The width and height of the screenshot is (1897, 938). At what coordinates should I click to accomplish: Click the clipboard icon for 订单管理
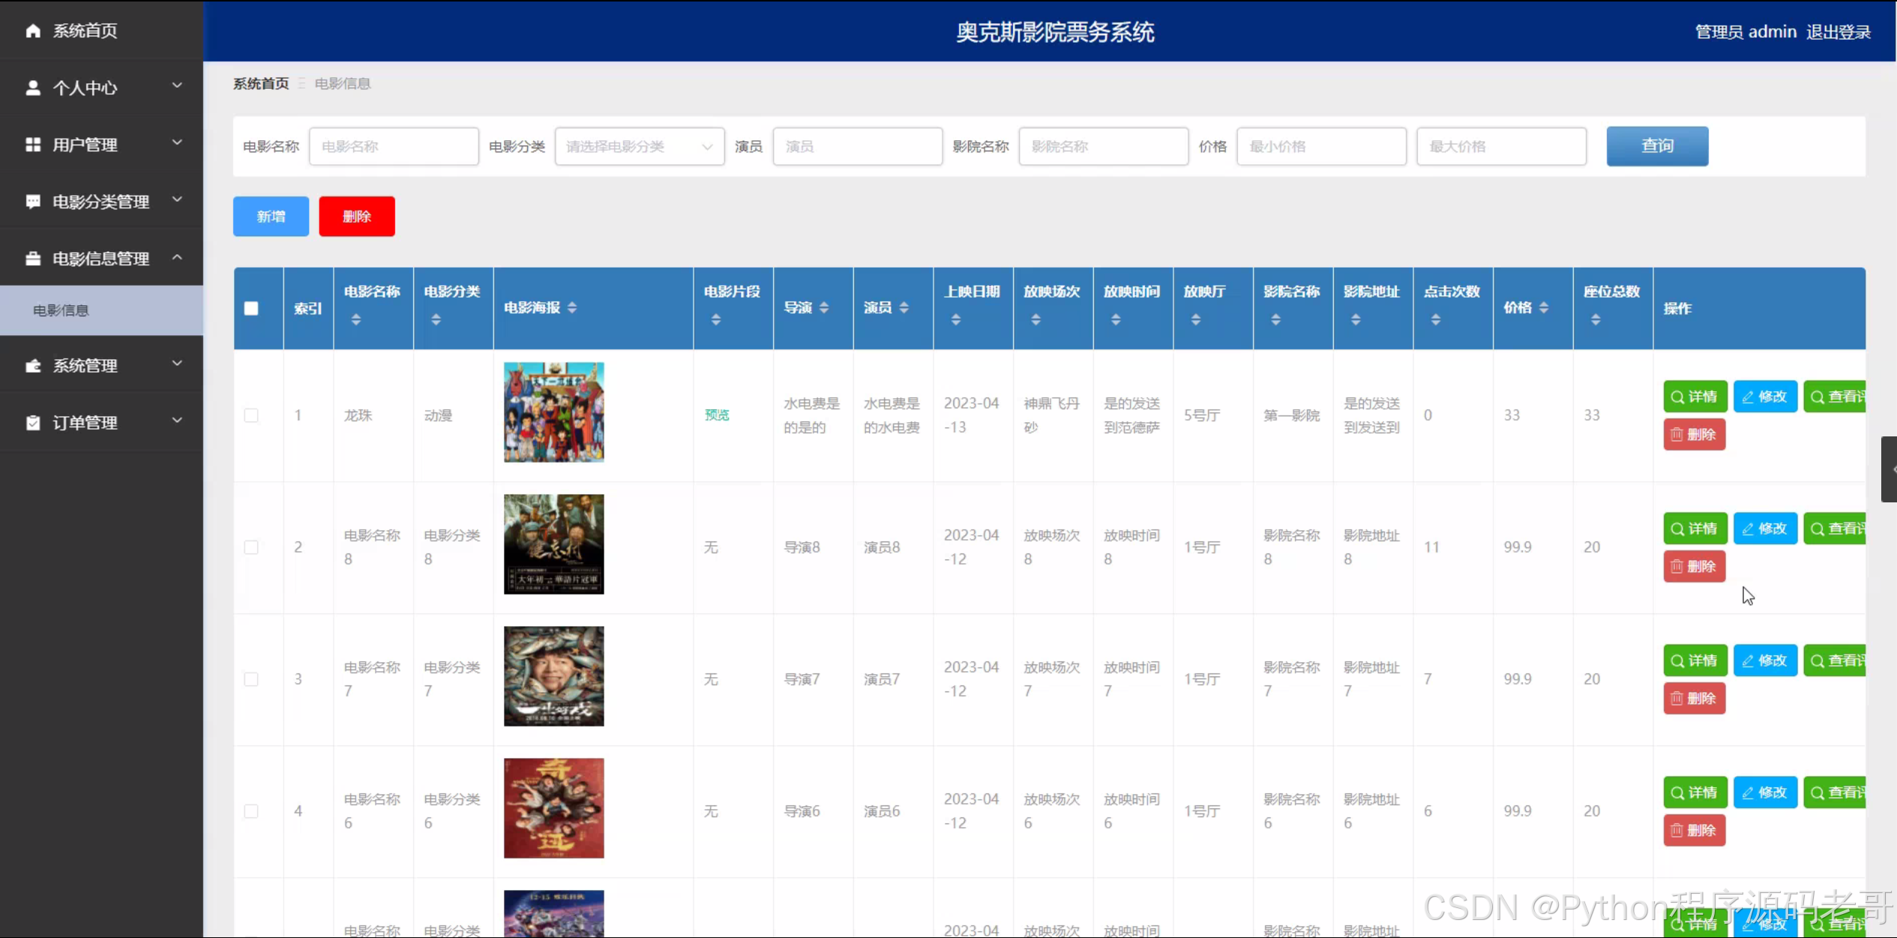pyautogui.click(x=33, y=423)
